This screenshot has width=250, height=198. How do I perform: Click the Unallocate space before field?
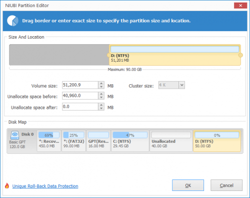pyautogui.click(x=80, y=96)
